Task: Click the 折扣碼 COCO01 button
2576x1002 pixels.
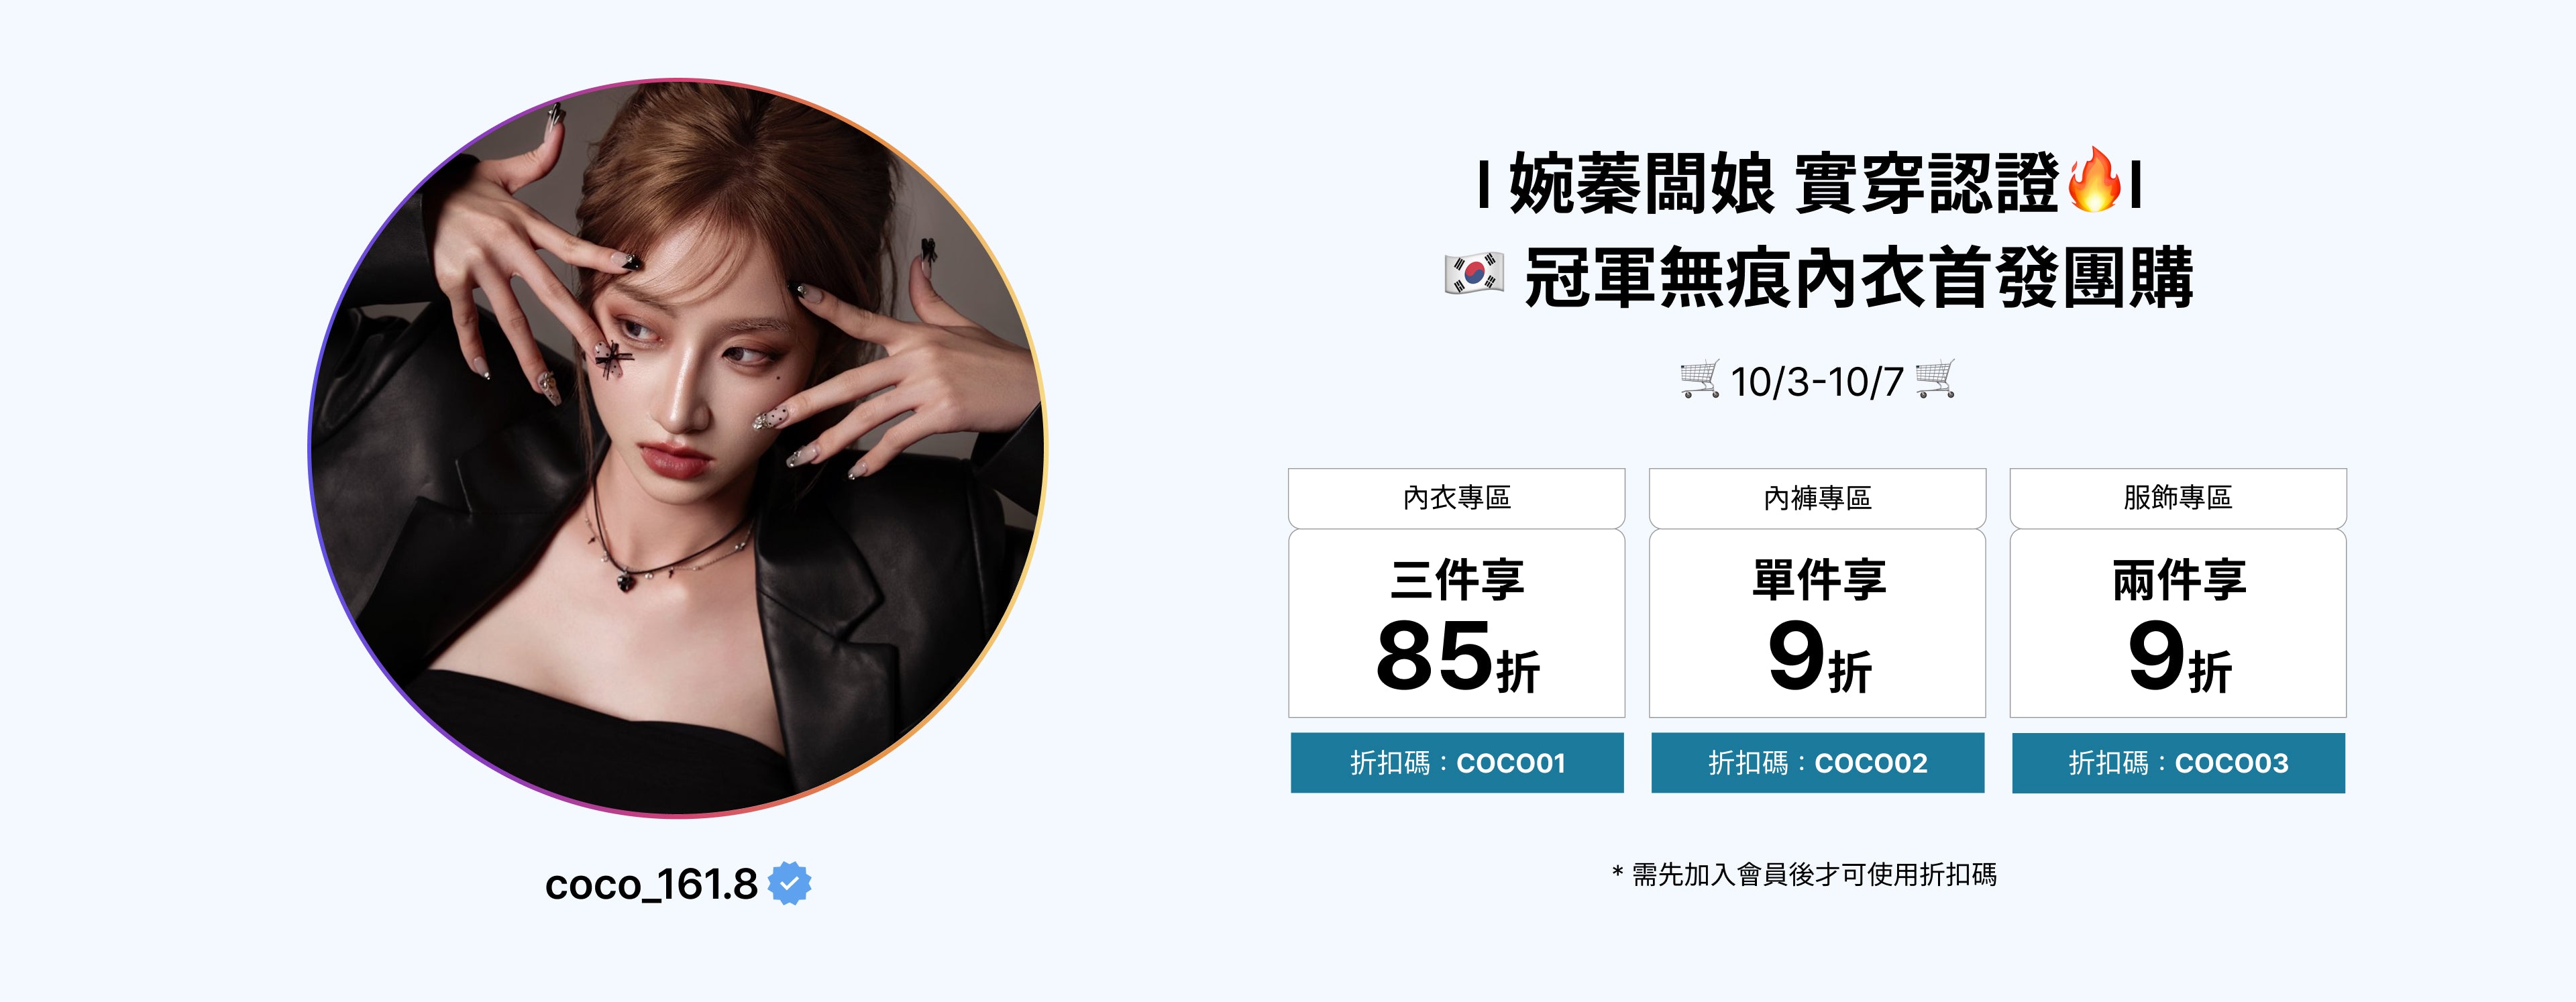Action: coord(1457,763)
